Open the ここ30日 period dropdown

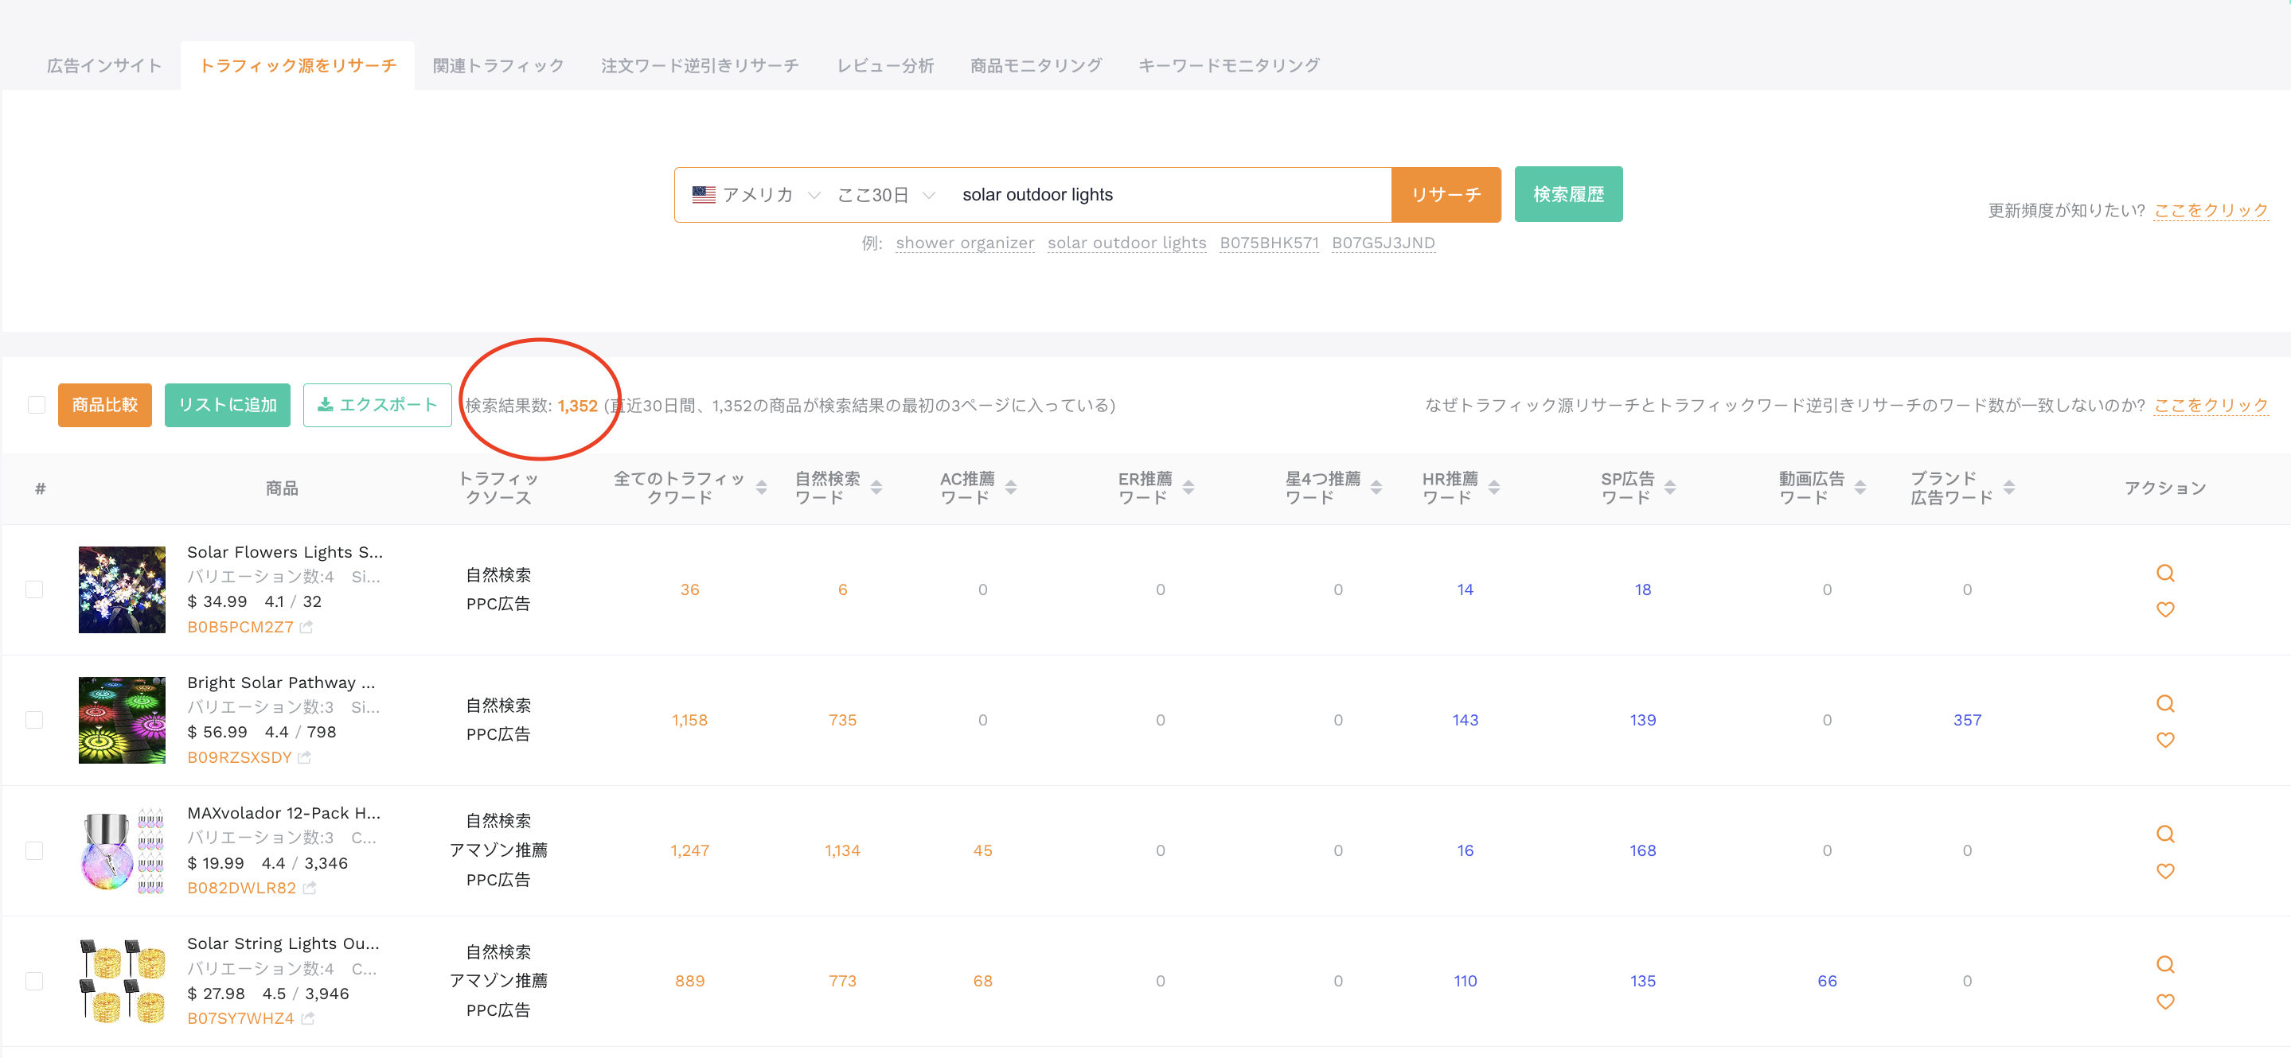[x=886, y=195]
